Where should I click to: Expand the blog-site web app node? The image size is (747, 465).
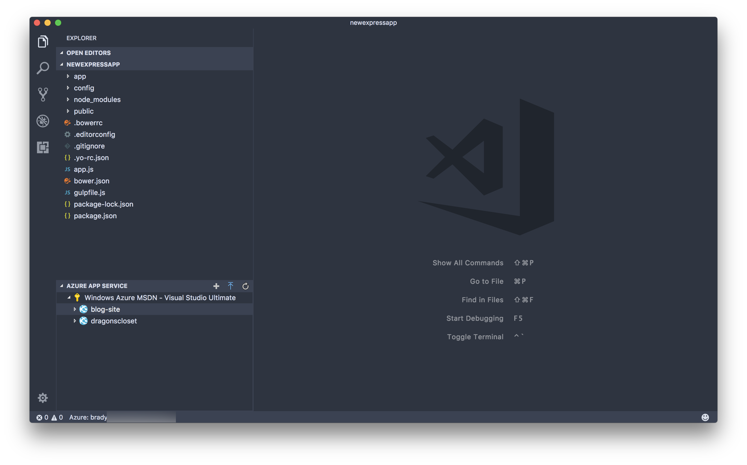75,309
